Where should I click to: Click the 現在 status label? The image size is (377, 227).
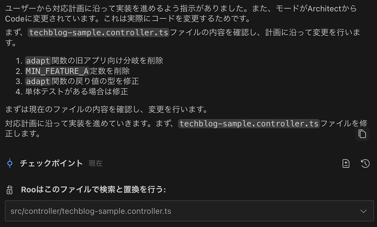(95, 164)
